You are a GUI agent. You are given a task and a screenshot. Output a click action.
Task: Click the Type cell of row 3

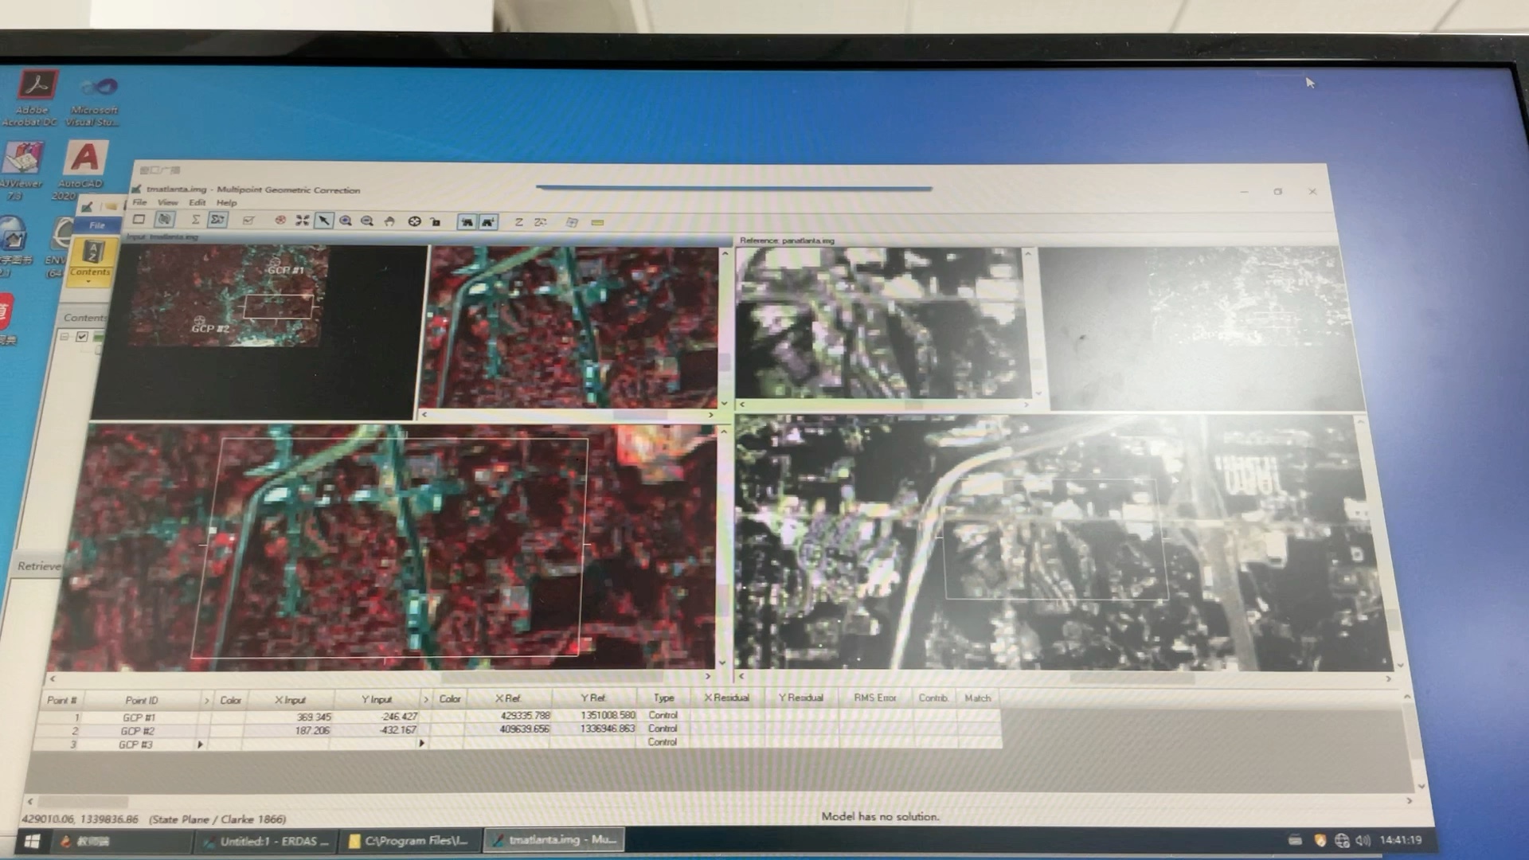coord(662,741)
